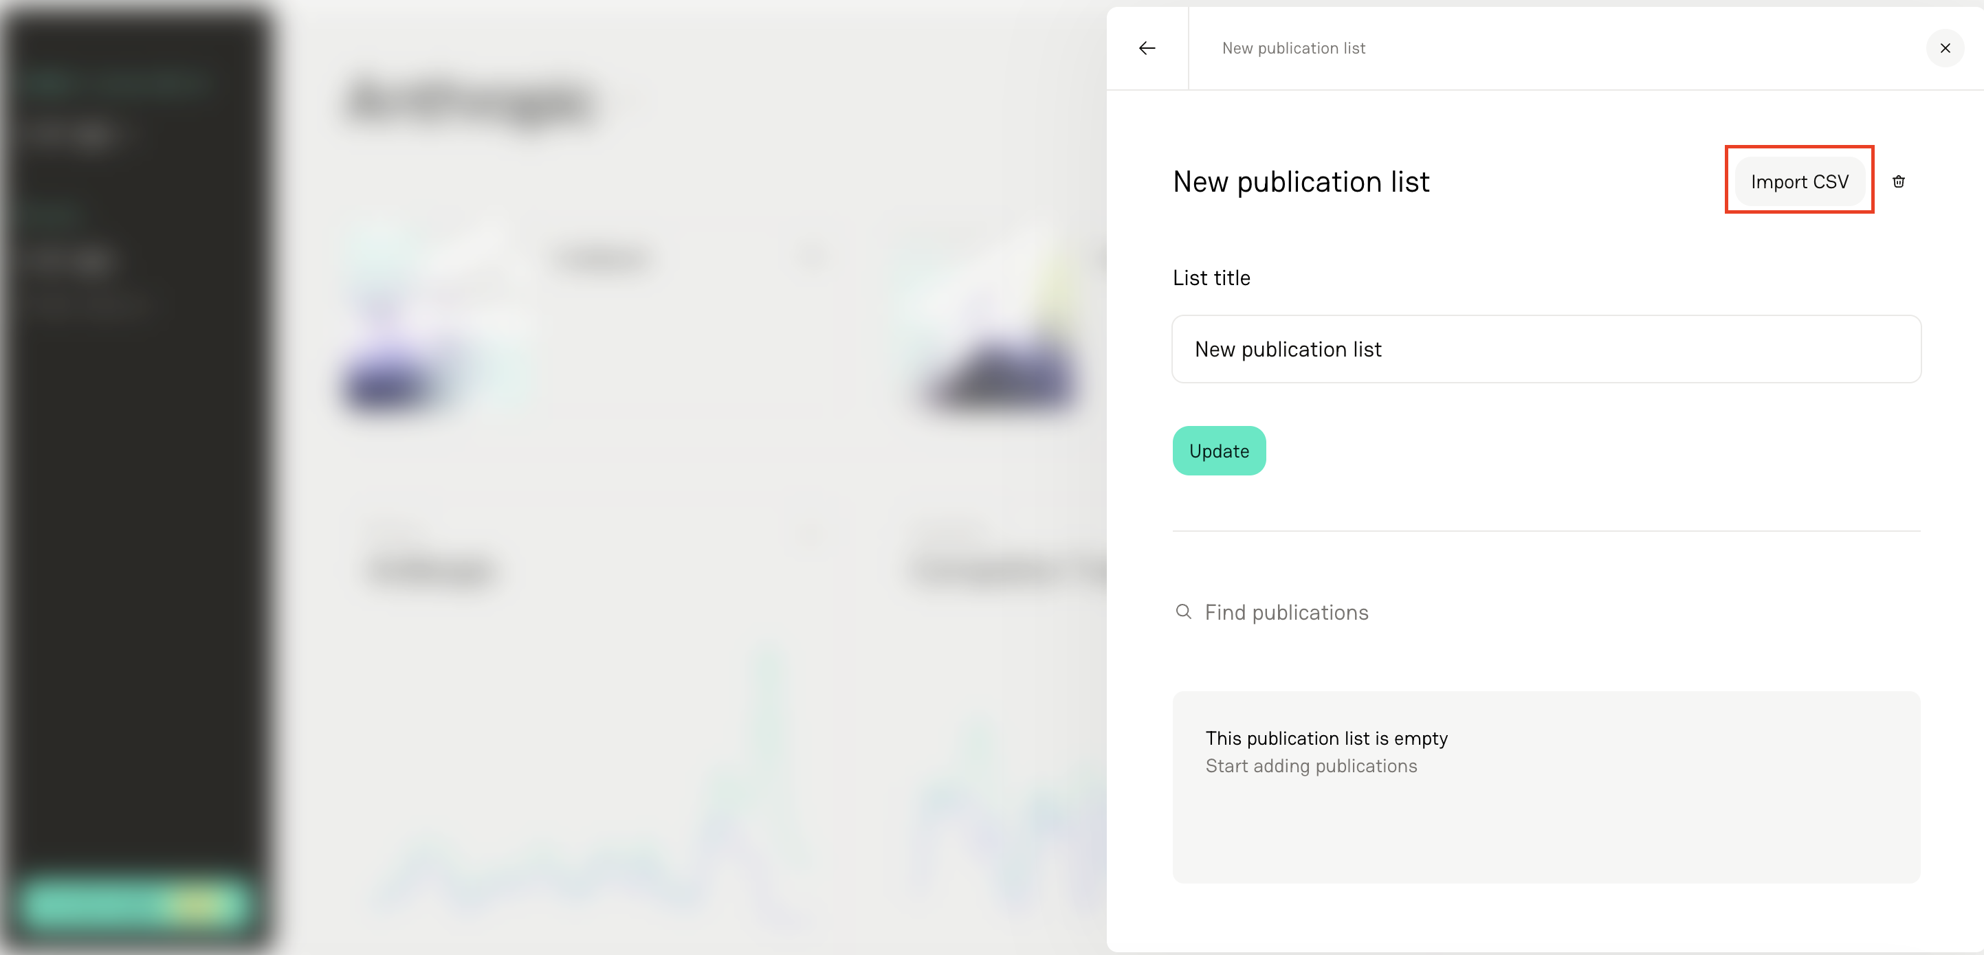Select the header breadcrumb New publication list
Screen dimensions: 1984x955
(x=1293, y=49)
